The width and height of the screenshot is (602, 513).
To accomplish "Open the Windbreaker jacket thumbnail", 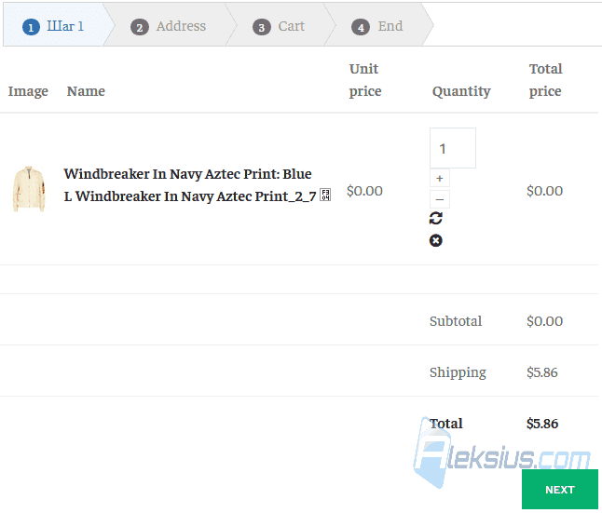I will 29,189.
